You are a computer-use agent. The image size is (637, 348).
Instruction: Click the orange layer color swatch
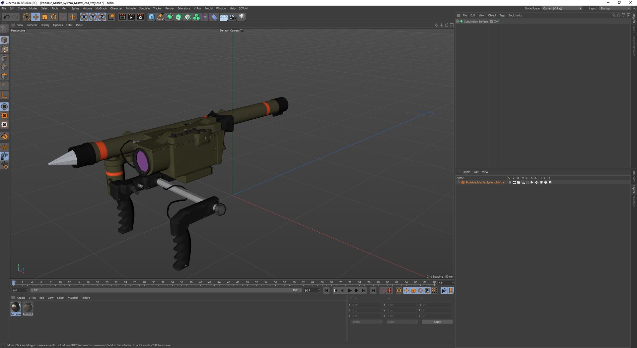click(x=463, y=182)
